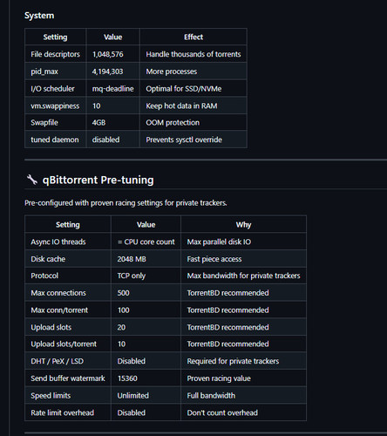The image size is (387, 436).
Task: Click the DHT / PeX / LSD cell
Action: coord(68,361)
